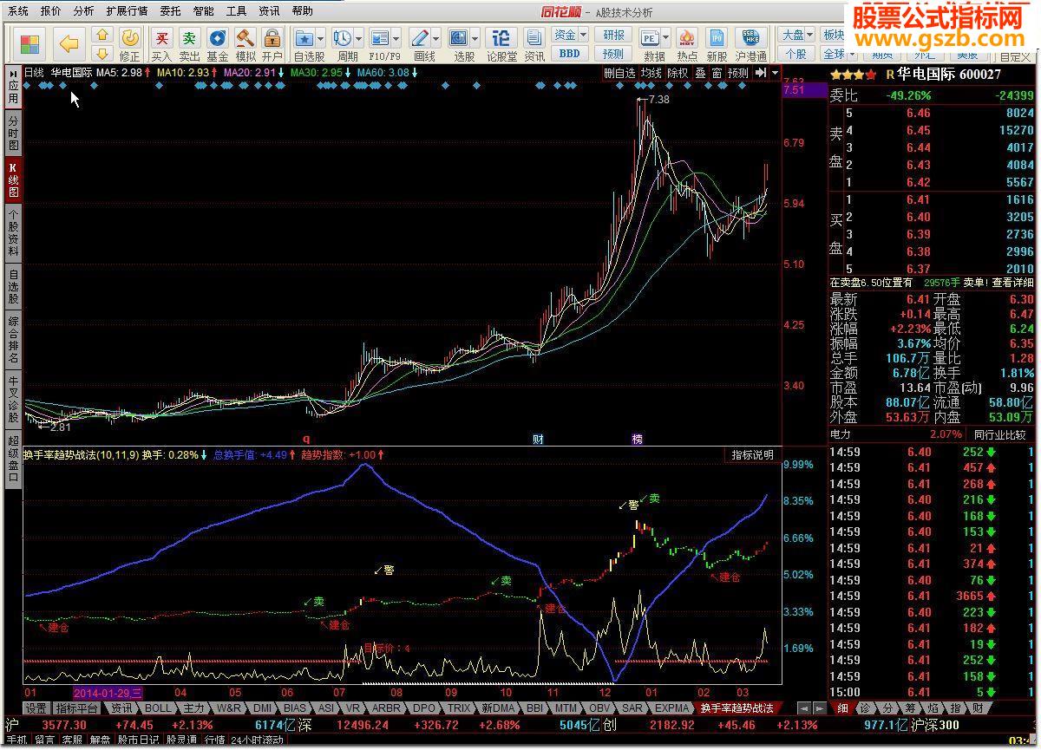Expand the 自选股 dropdown arrow
The width and height of the screenshot is (1041, 750).
tap(320, 39)
